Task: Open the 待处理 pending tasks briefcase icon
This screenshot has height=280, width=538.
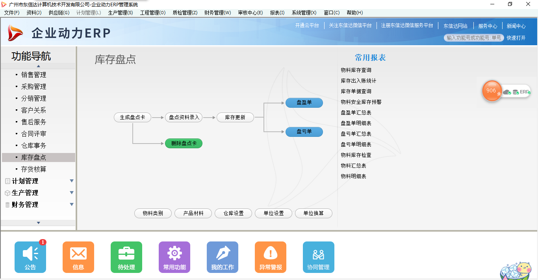Action: click(x=126, y=257)
